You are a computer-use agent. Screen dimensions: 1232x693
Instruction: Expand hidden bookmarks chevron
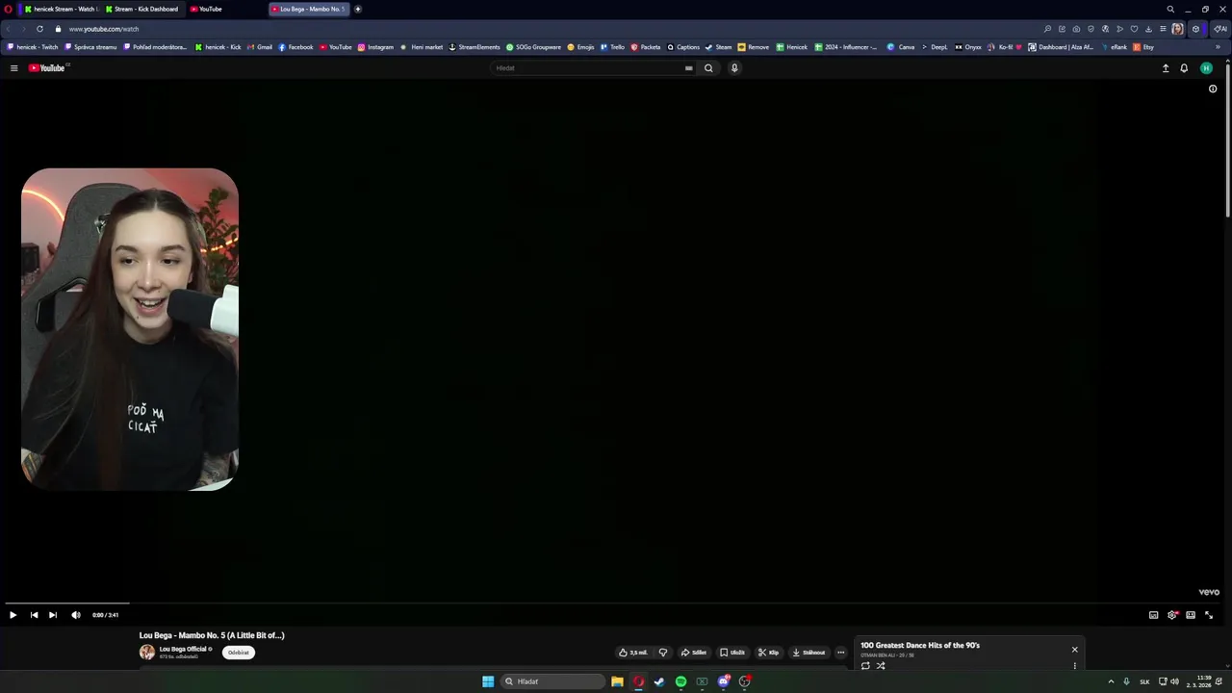click(x=1219, y=47)
